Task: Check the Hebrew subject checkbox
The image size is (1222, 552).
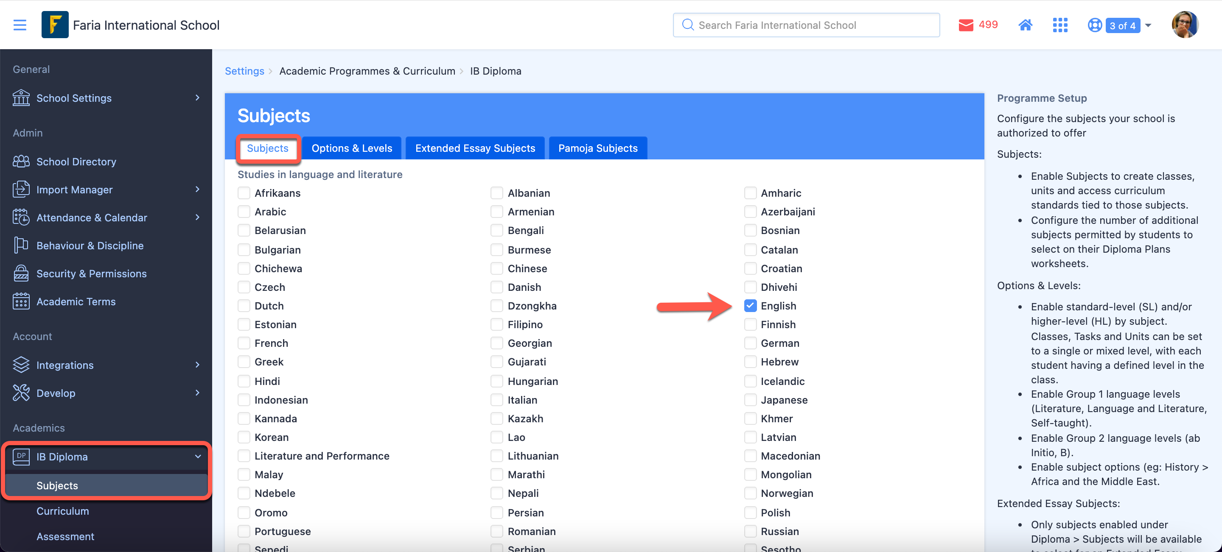Action: tap(750, 362)
